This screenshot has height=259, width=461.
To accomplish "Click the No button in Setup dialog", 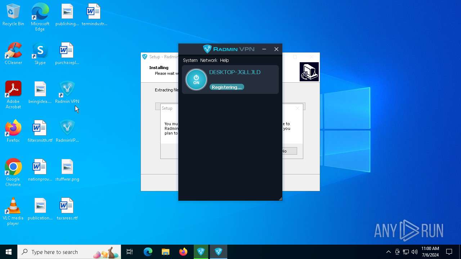I will 289,151.
